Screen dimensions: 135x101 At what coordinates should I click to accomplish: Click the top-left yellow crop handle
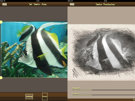(x=1, y=22)
